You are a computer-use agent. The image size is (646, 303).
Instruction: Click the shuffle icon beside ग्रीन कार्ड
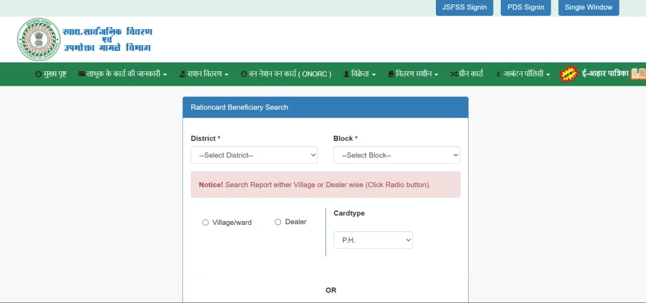tap(454, 74)
